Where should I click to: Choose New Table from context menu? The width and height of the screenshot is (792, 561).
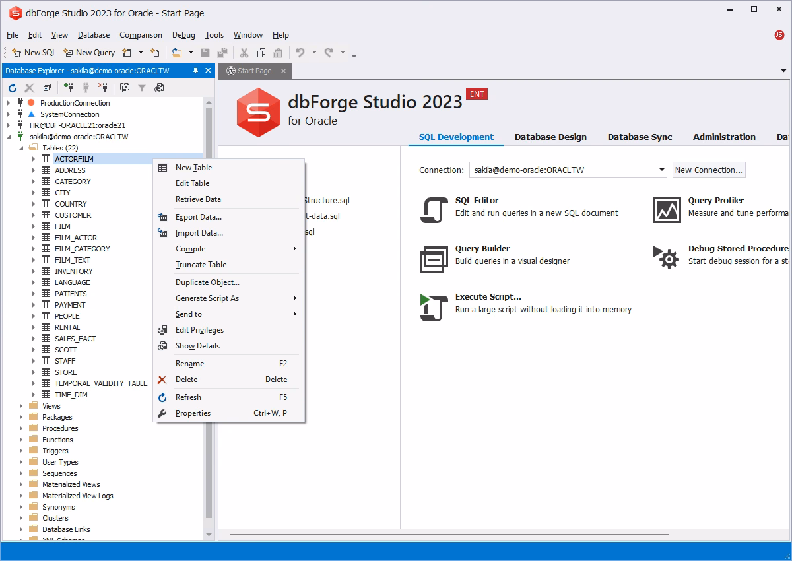click(229, 168)
